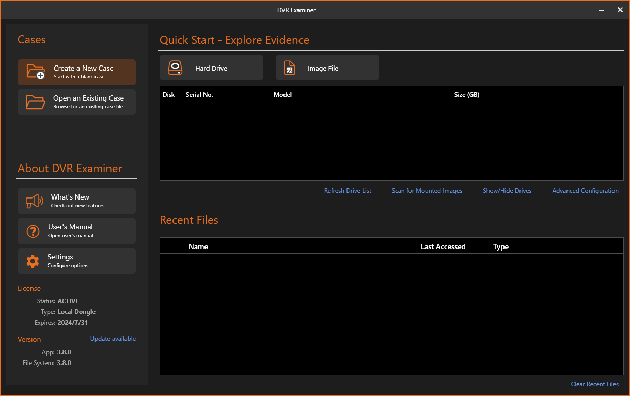Open Advanced Configuration
Viewport: 630px width, 396px height.
(585, 191)
